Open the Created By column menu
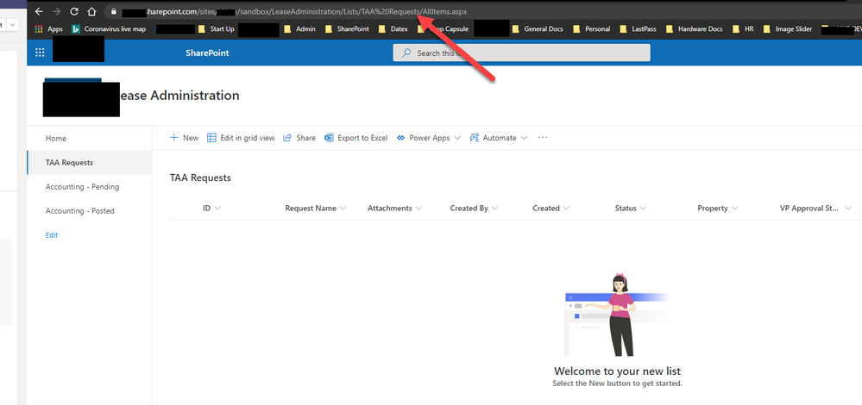The width and height of the screenshot is (862, 405). tap(474, 208)
